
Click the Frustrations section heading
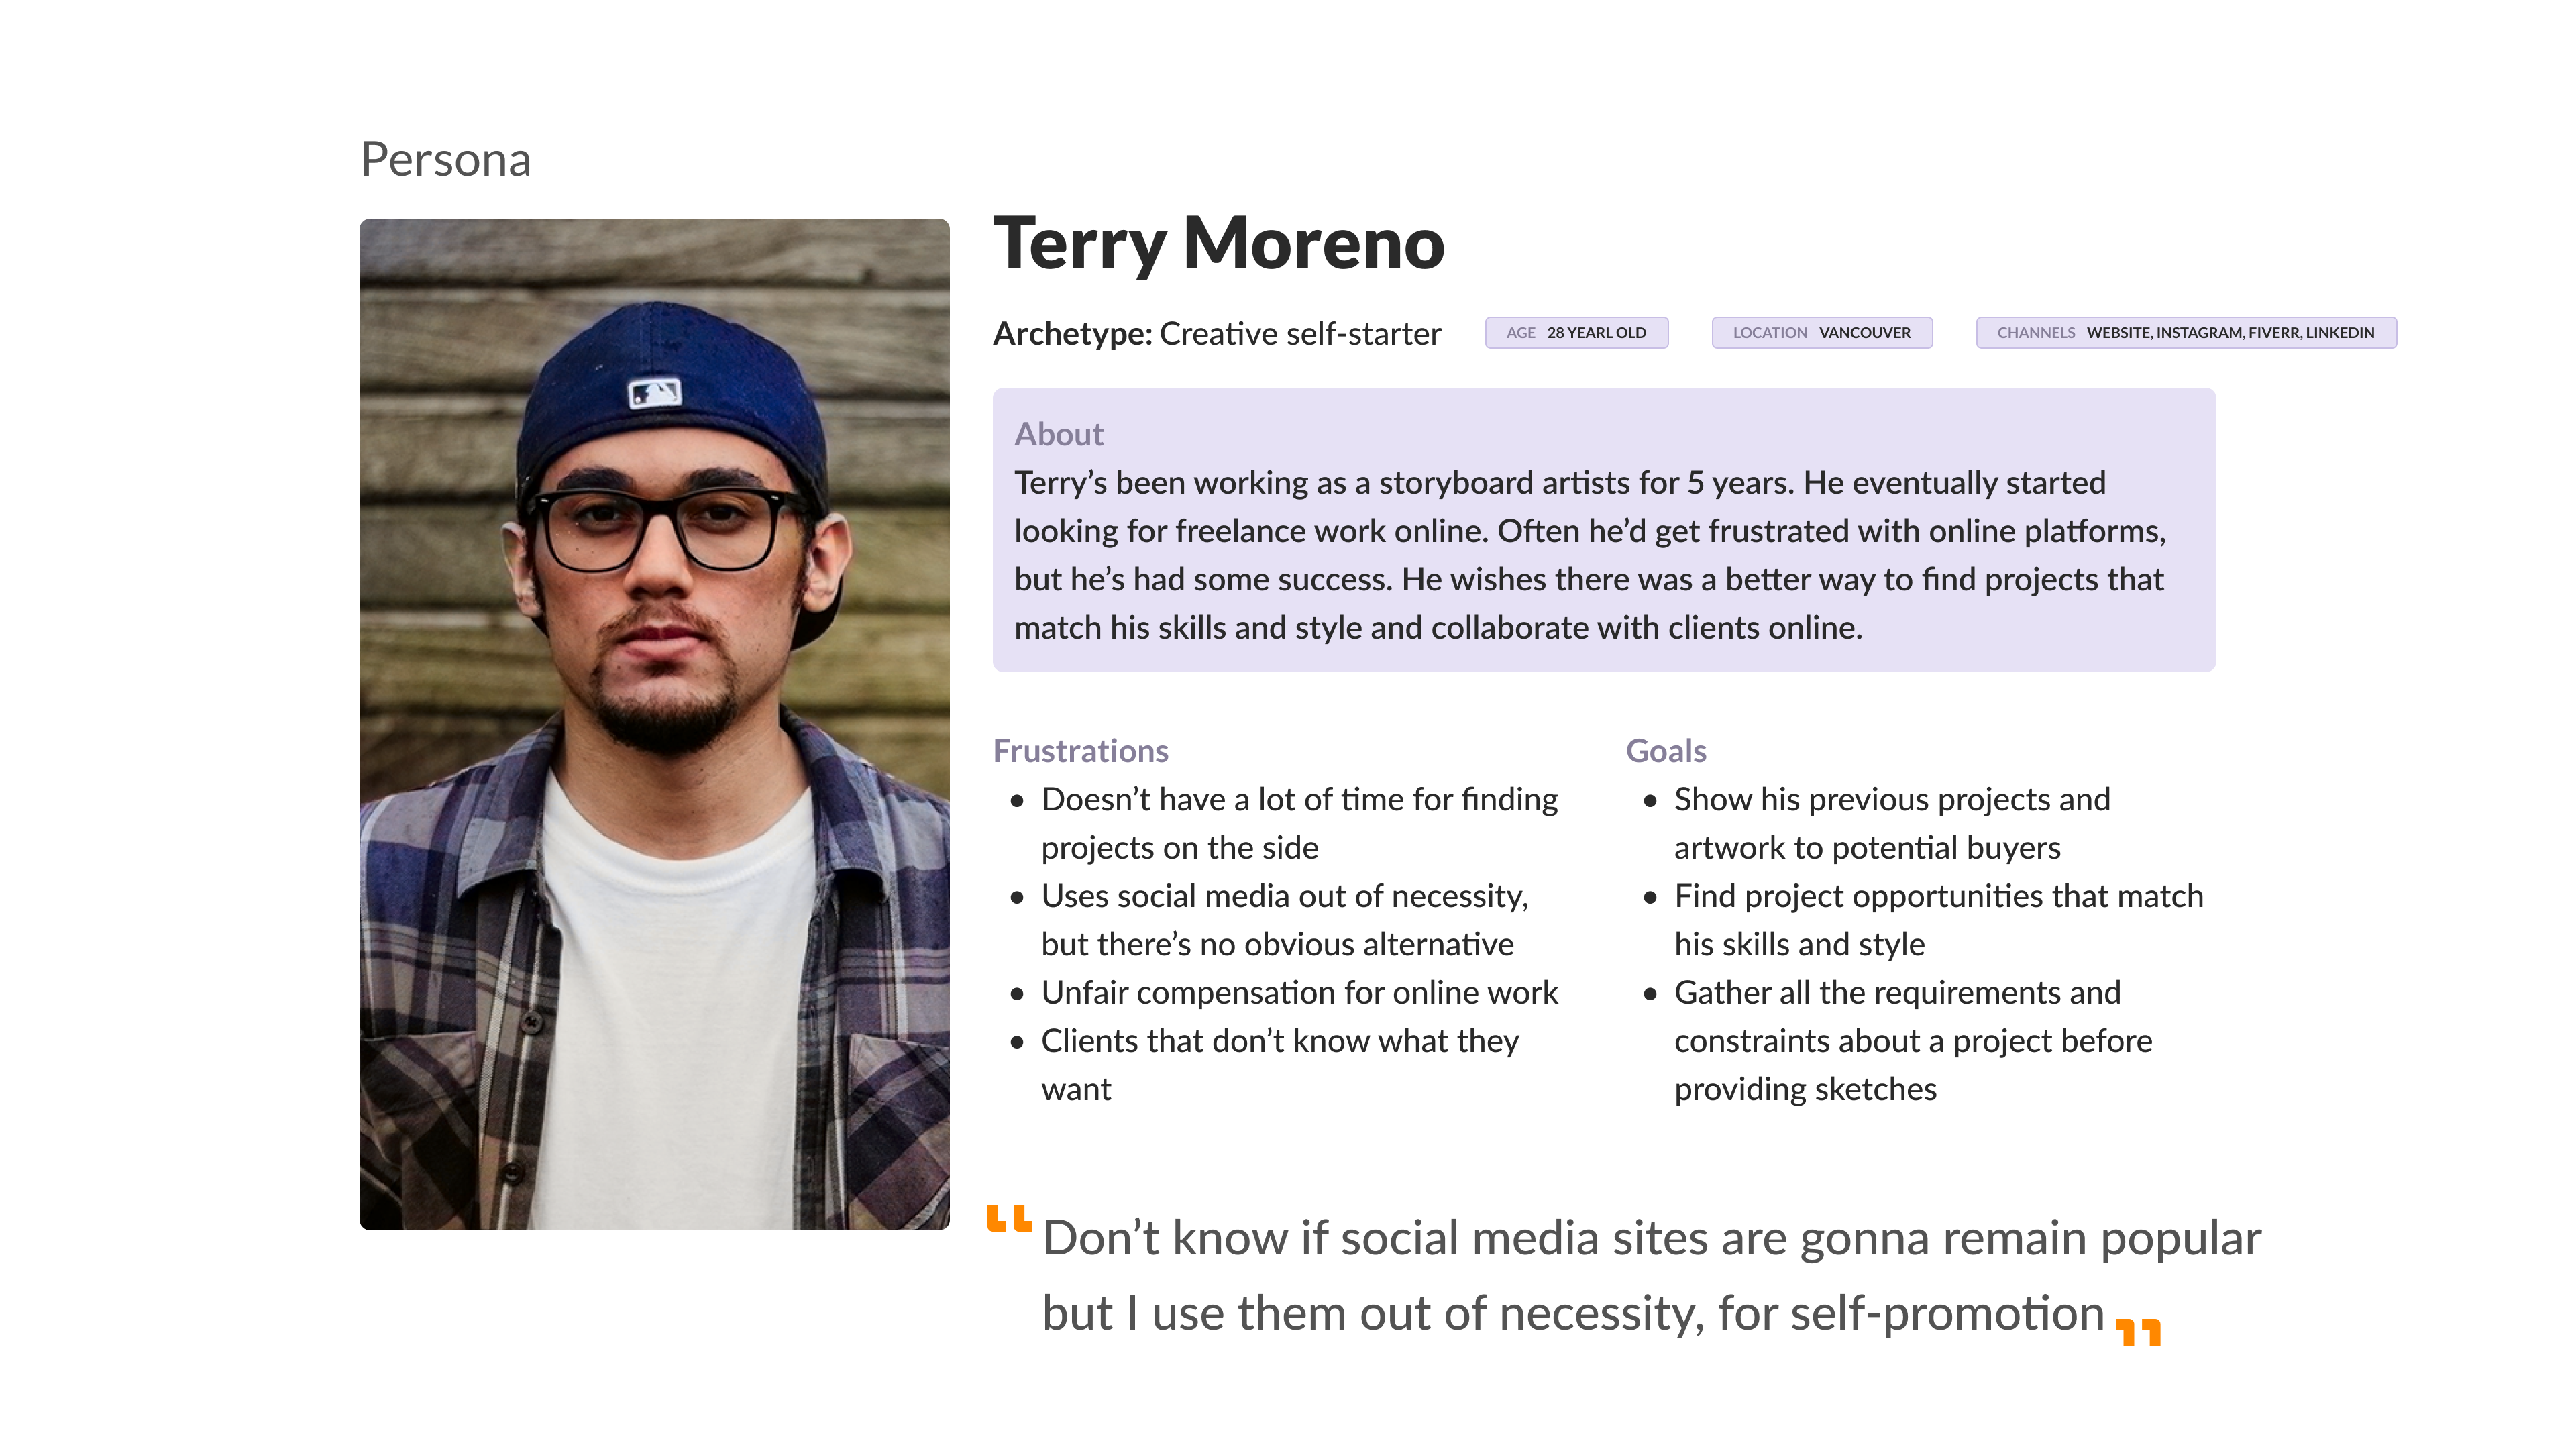pyautogui.click(x=1080, y=751)
